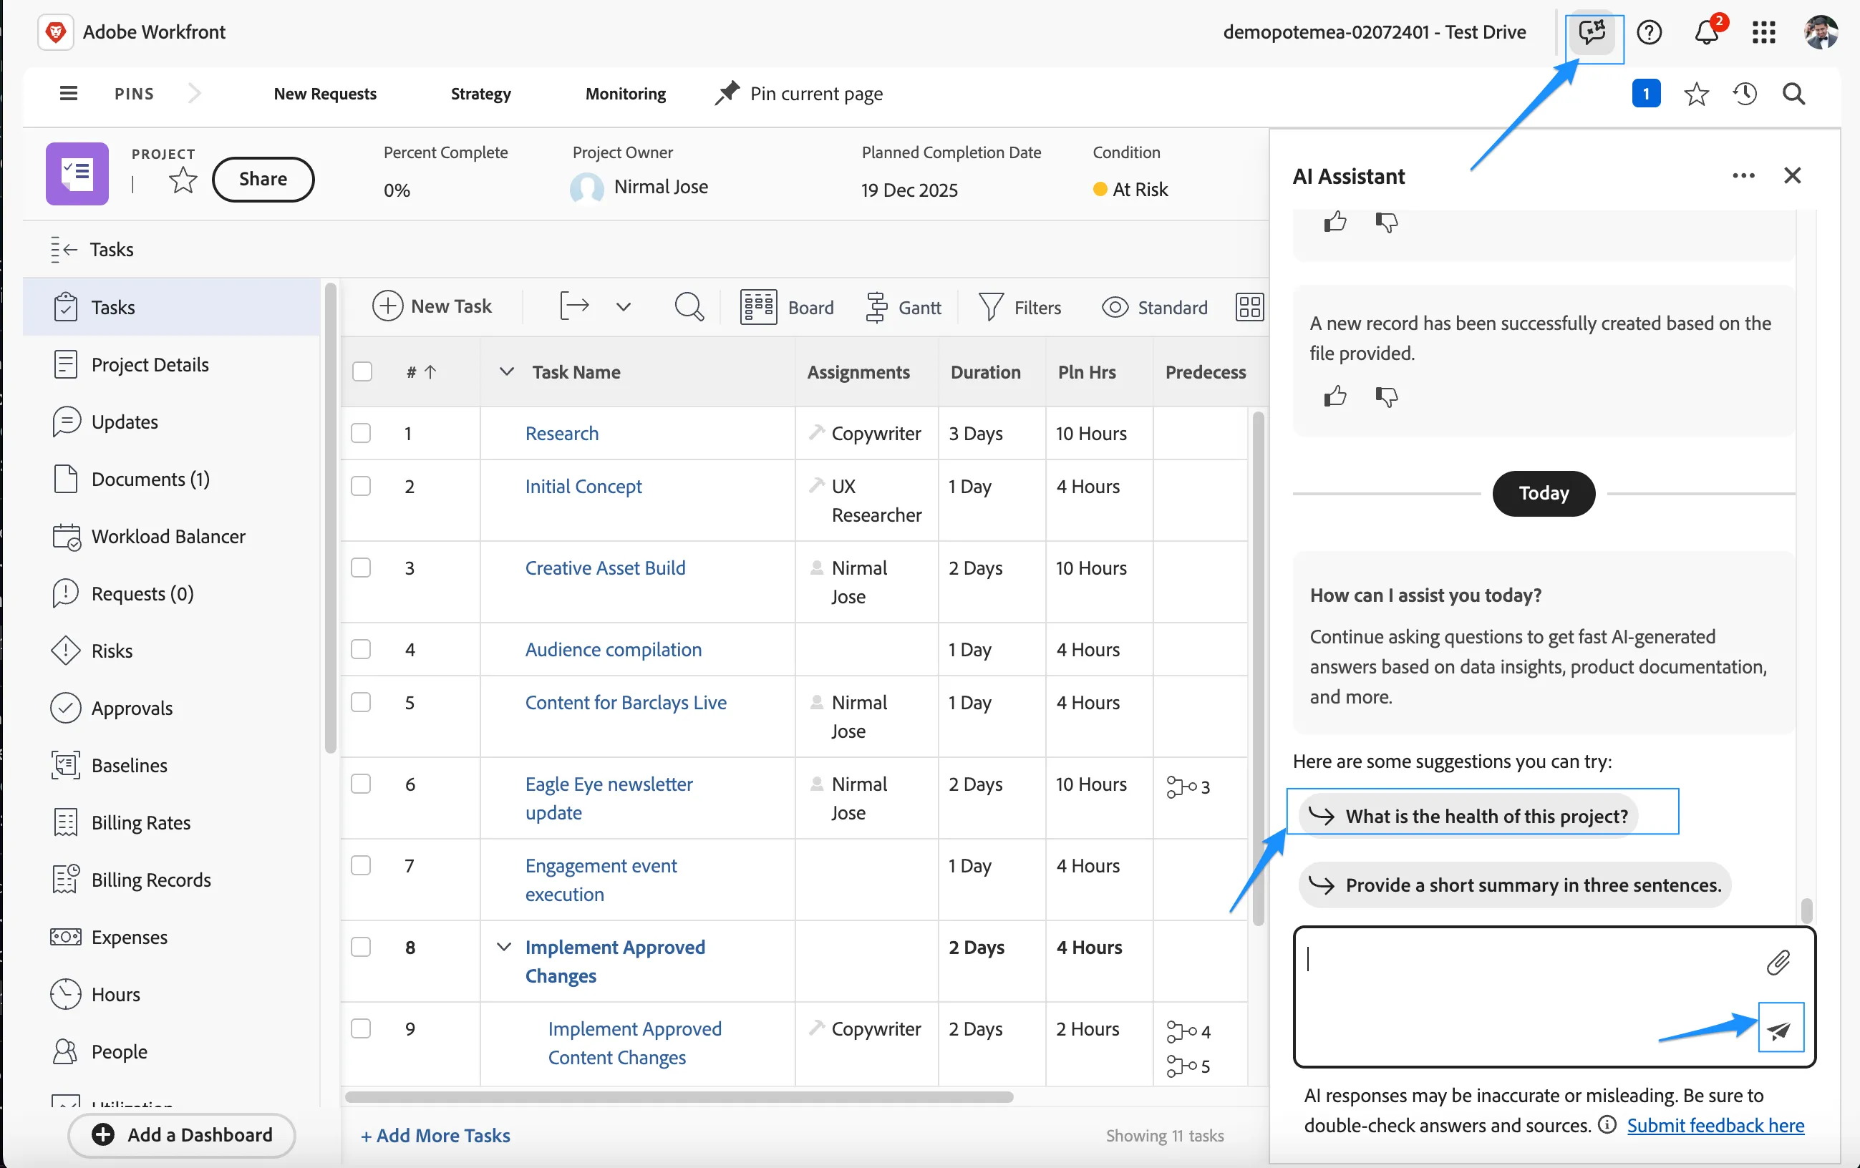Open the AI Assistant icon in header
1860x1168 pixels.
tap(1593, 33)
